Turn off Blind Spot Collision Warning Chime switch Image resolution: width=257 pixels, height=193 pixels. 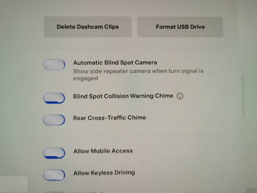(54, 98)
